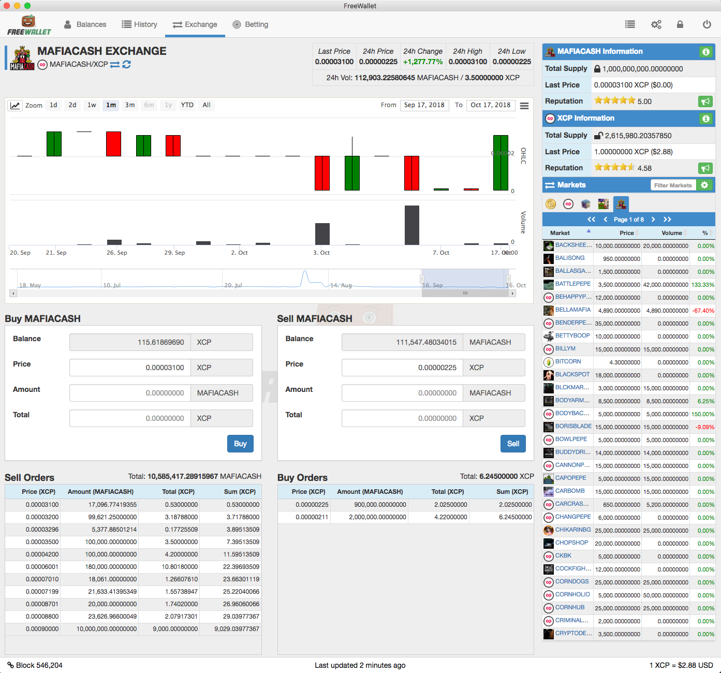Set chart zoom to 1d

click(53, 105)
